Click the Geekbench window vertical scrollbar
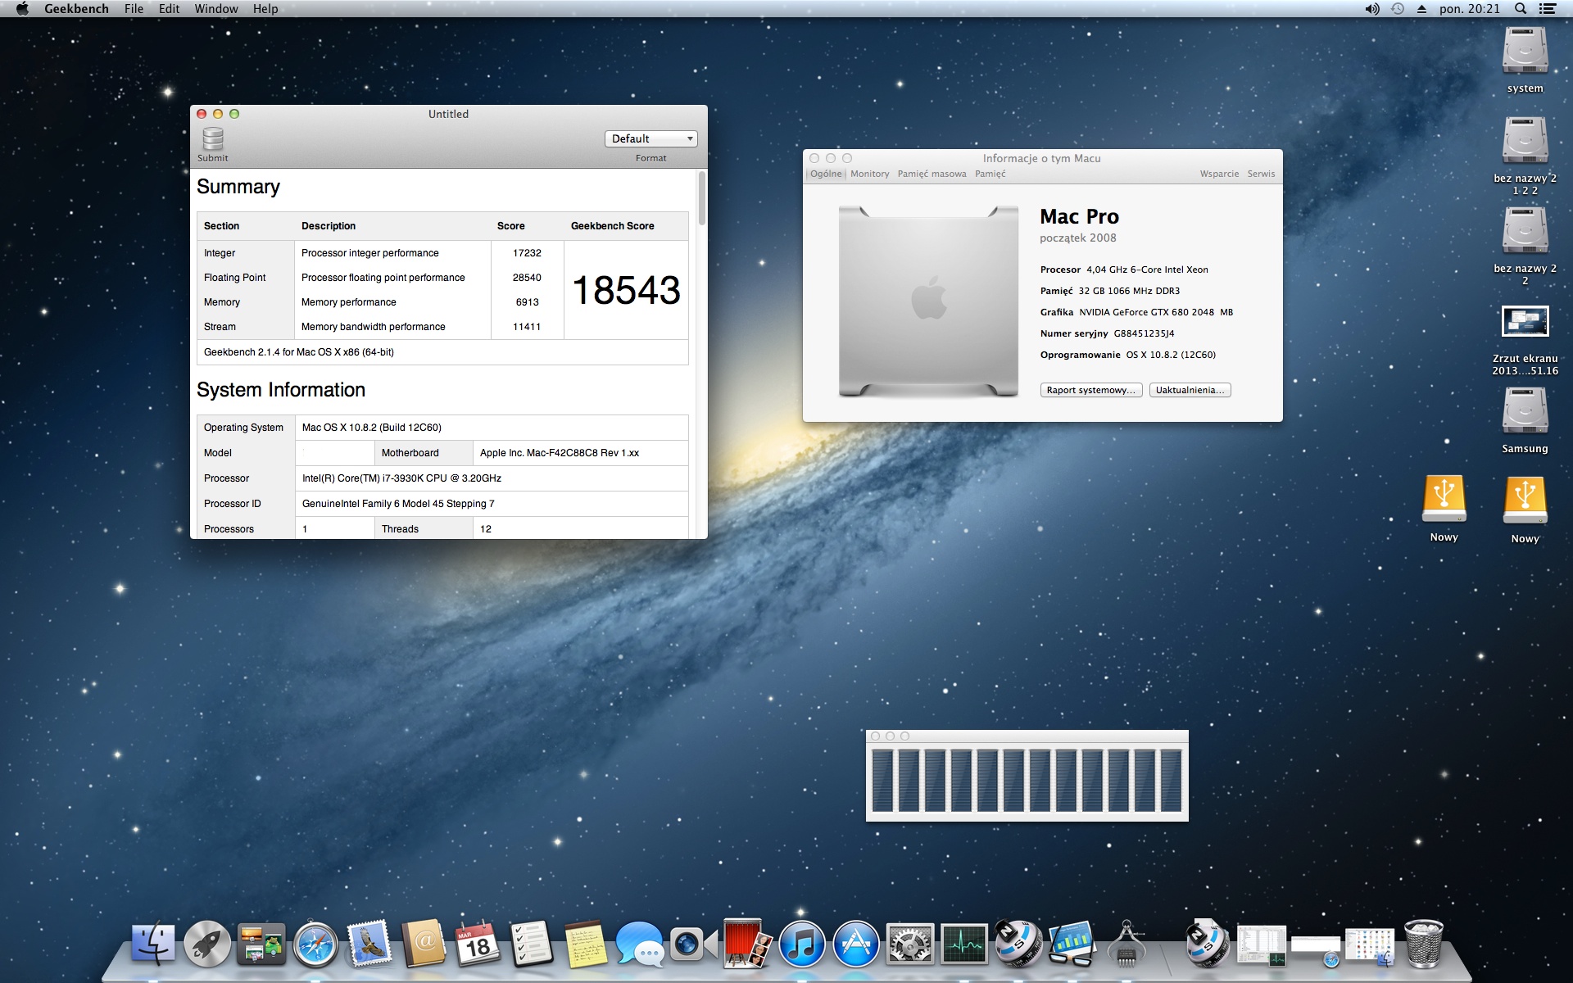This screenshot has width=1573, height=983. pos(701,198)
